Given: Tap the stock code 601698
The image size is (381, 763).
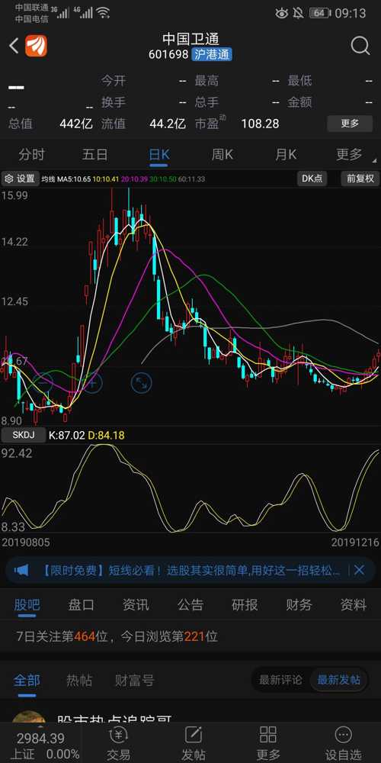Looking at the screenshot, I should click(168, 54).
